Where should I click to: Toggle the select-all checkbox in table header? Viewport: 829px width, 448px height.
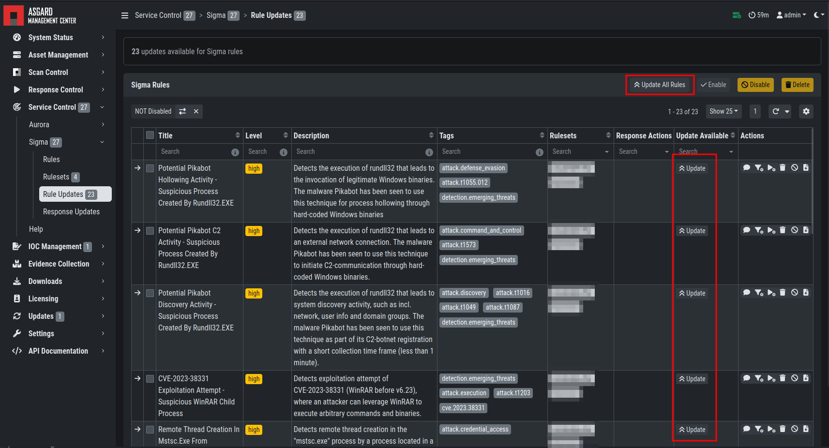coord(150,135)
